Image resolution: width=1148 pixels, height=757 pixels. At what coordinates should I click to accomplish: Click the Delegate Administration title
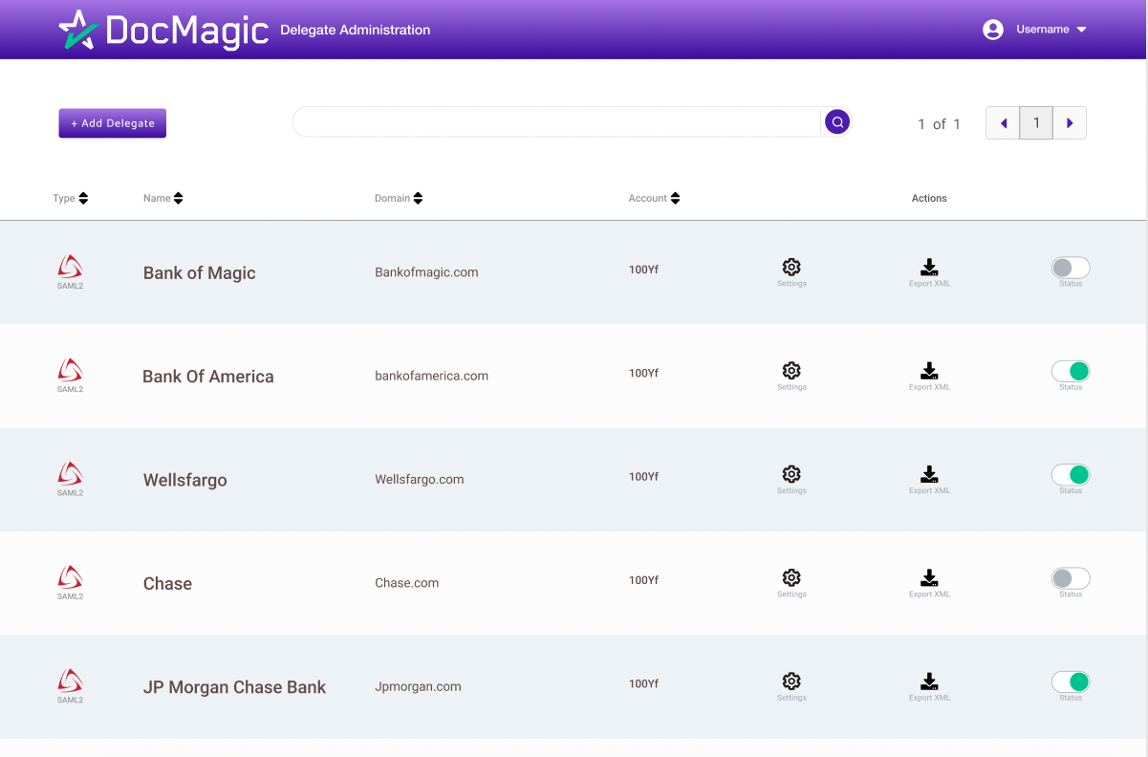point(356,30)
